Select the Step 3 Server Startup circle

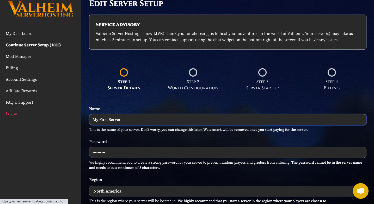(x=262, y=72)
